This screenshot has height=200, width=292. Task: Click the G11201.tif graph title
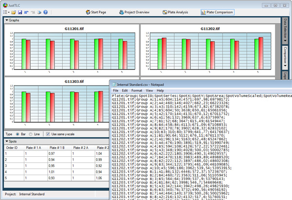pyautogui.click(x=74, y=29)
